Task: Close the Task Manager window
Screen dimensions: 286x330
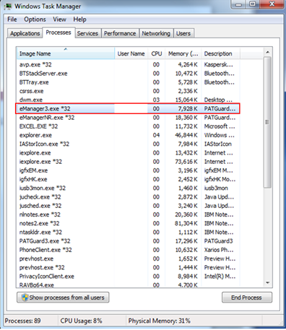Action: (272, 4)
